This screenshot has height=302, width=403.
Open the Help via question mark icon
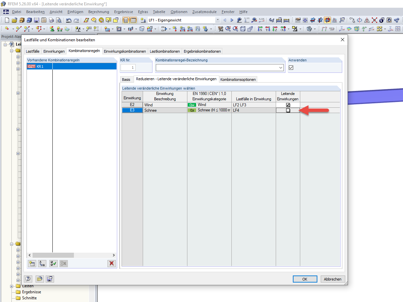pyautogui.click(x=28, y=279)
